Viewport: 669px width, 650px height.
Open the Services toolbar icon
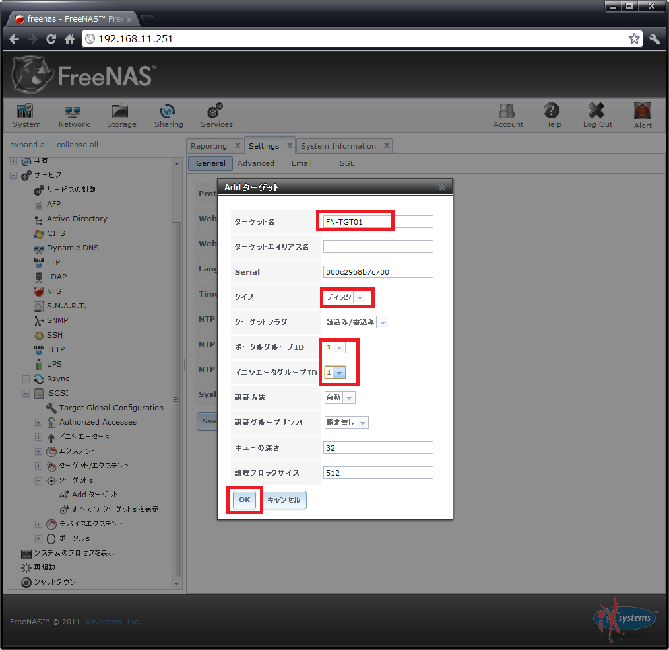pos(216,116)
